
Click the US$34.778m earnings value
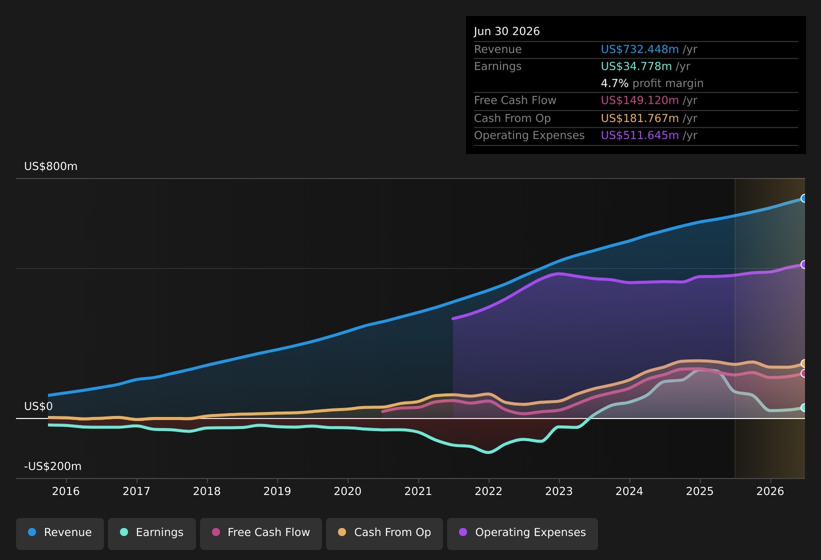636,66
